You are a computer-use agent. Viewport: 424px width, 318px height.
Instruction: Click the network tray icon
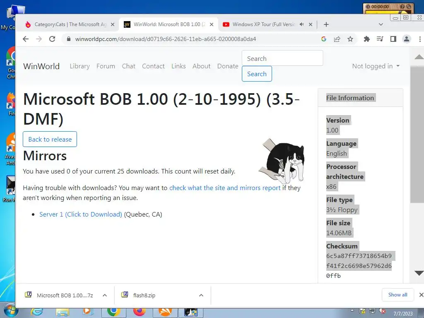[372, 311]
